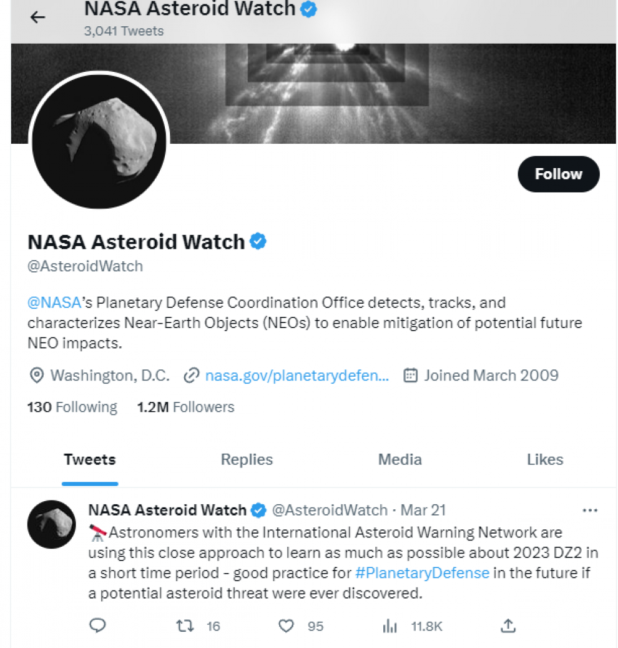
Task: View the 1.2M Followers list
Action: click(186, 407)
